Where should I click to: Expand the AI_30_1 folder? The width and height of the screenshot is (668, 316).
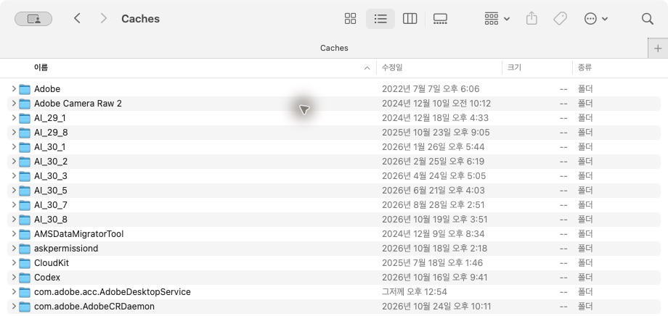pyautogui.click(x=14, y=146)
